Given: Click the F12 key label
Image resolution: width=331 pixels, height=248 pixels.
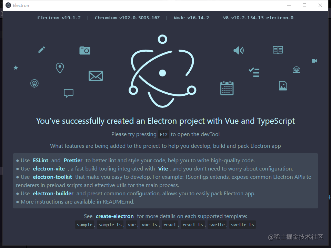Looking at the screenshot, I should pos(163,135).
